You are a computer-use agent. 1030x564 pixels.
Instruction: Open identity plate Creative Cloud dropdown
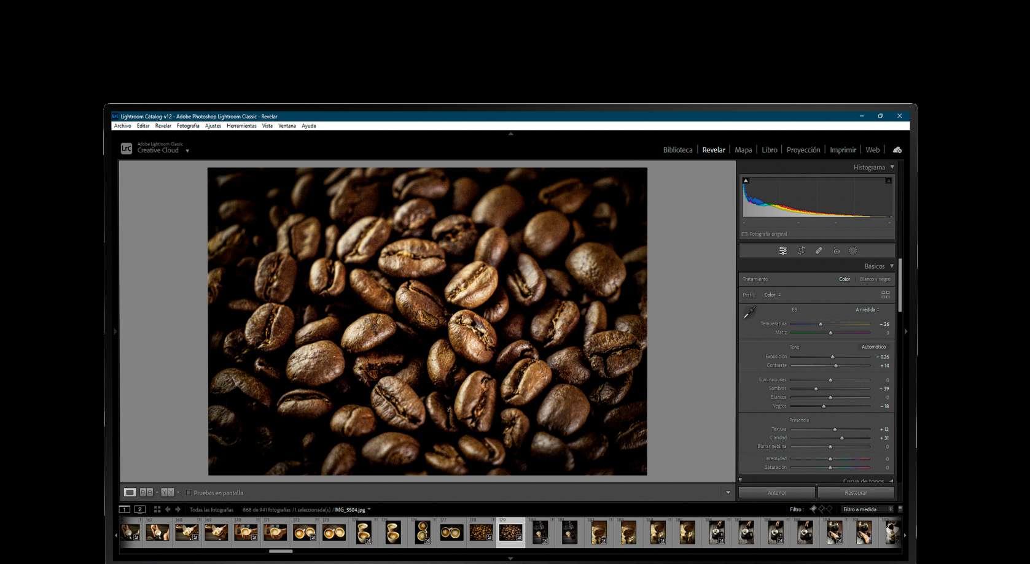[x=187, y=151]
